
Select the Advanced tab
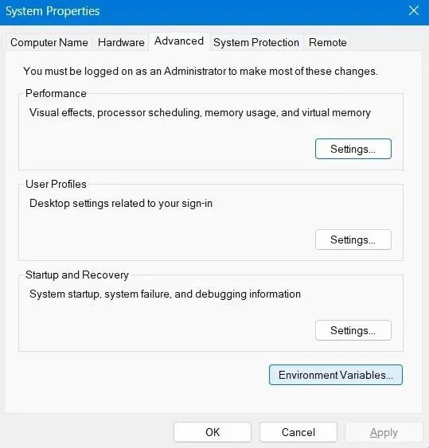pyautogui.click(x=179, y=41)
